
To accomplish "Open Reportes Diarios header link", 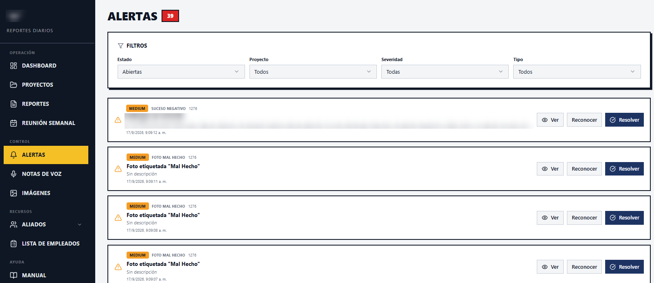I will pos(30,31).
